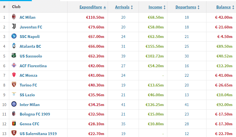Click the Torino FC crest icon
Image resolution: width=236 pixels, height=137 pixels.
[x=14, y=85]
